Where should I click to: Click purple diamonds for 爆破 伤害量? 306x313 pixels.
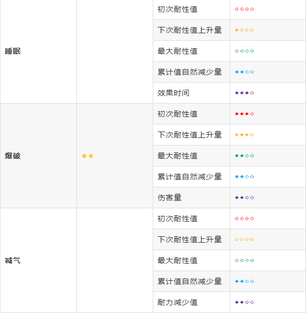pyautogui.click(x=244, y=198)
